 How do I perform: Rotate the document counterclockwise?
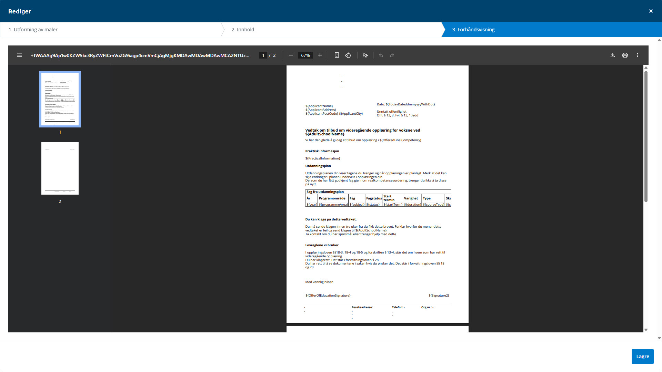(x=348, y=55)
